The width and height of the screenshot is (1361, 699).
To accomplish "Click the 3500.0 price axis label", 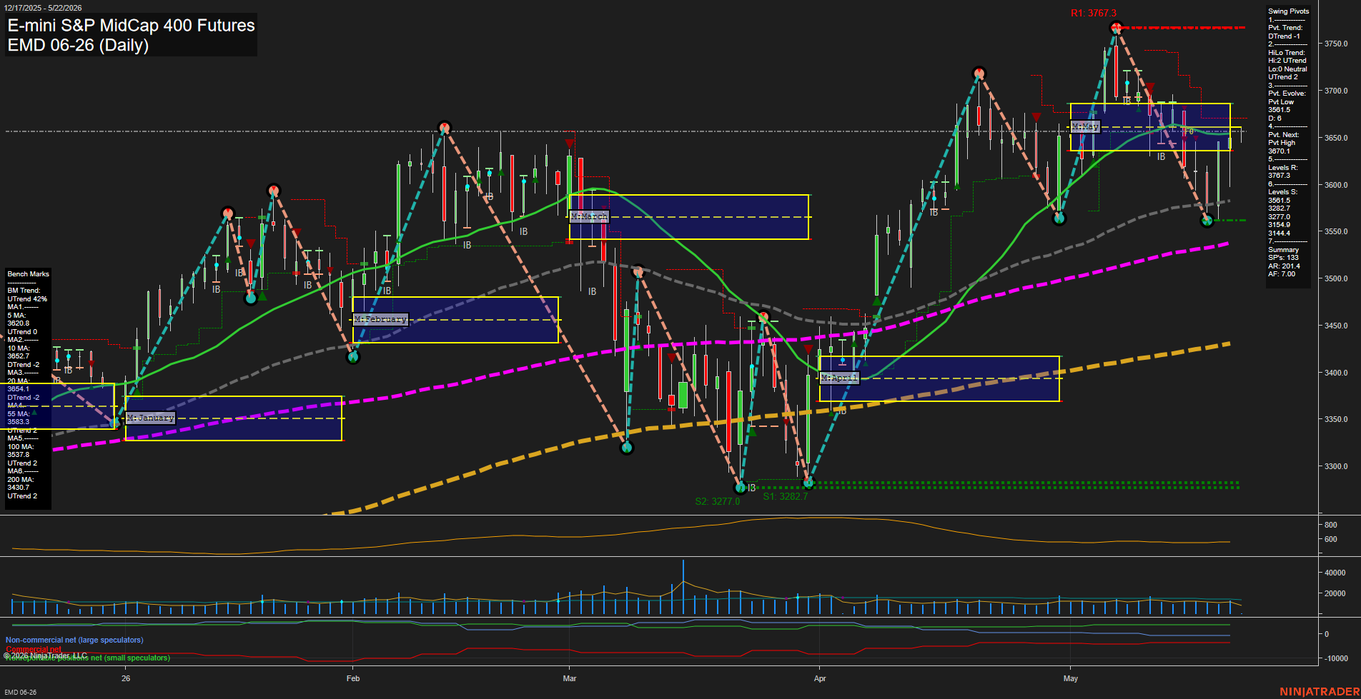I will (1336, 278).
